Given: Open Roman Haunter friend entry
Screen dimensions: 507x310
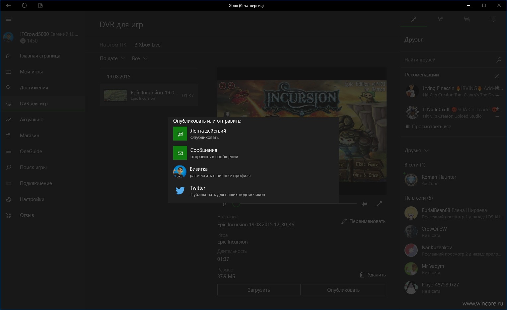Looking at the screenshot, I should (x=453, y=180).
